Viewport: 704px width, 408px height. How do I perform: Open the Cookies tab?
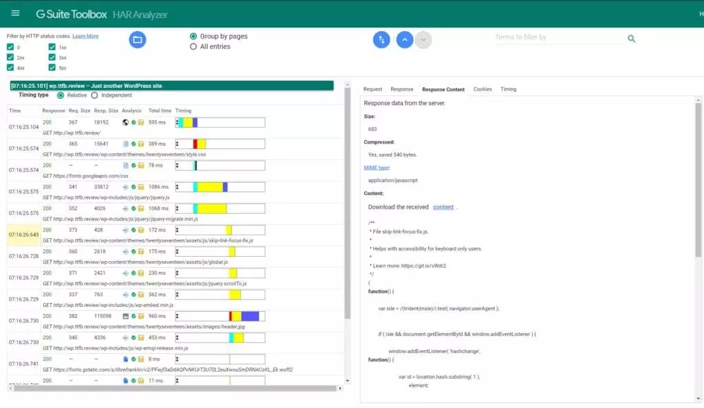pos(483,89)
